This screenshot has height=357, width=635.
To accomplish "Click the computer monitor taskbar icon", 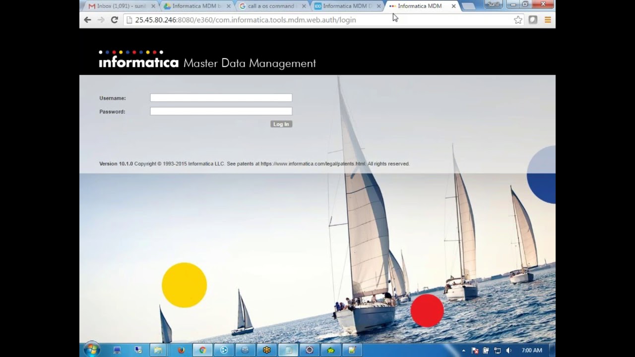I will click(x=117, y=350).
